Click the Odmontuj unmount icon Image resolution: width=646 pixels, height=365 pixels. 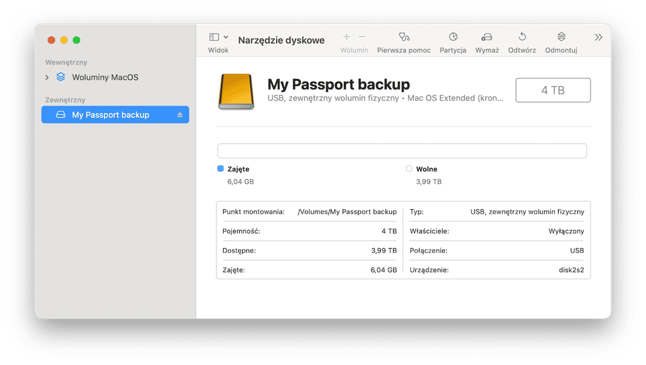click(x=561, y=37)
